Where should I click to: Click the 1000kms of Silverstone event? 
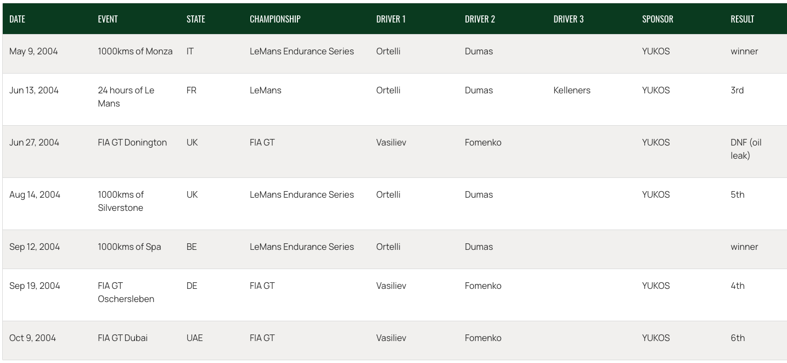point(121,201)
